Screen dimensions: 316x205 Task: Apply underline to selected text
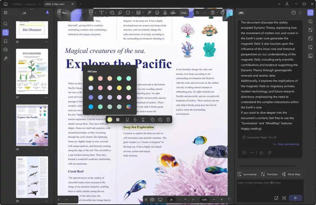click(x=127, y=119)
